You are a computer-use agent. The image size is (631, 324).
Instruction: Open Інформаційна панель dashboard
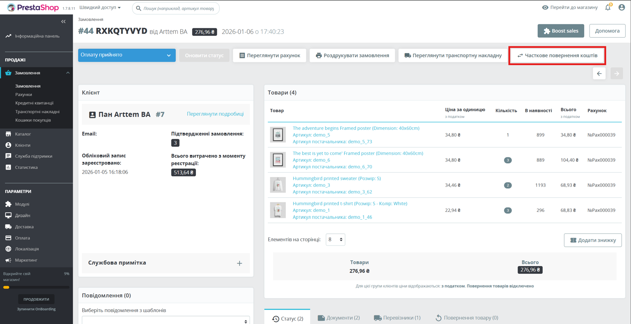(x=37, y=36)
